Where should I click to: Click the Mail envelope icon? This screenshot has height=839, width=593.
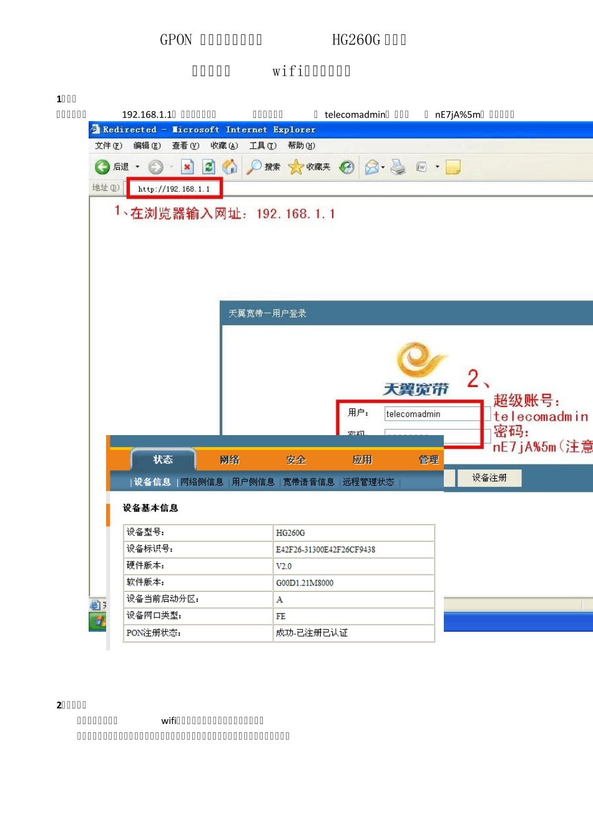[372, 167]
